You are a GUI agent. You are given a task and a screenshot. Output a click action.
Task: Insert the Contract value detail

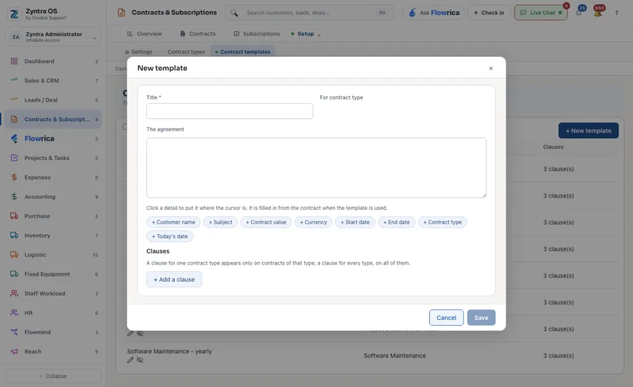coord(266,222)
